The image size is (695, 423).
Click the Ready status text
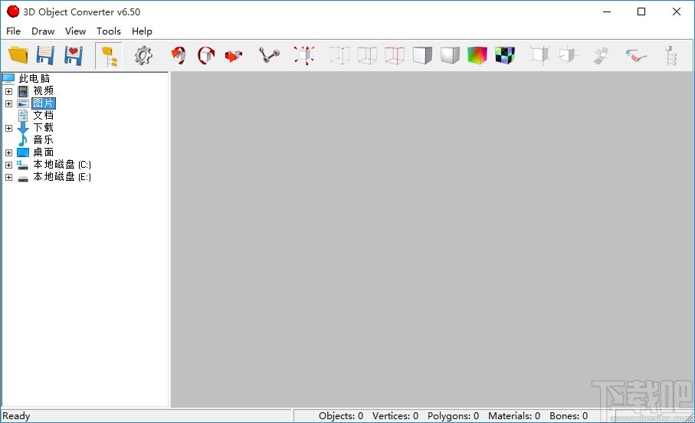click(x=16, y=416)
